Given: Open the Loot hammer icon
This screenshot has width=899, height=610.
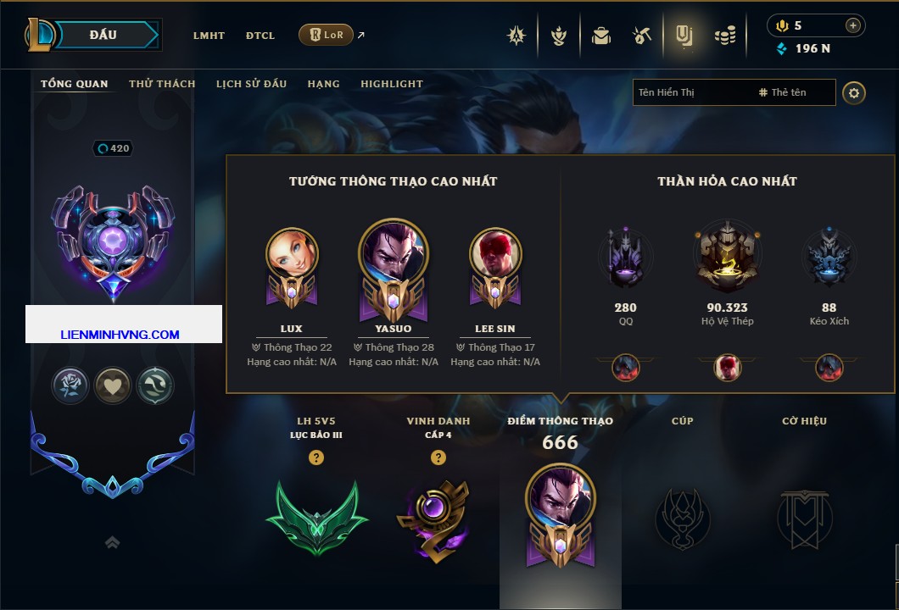Looking at the screenshot, I should (642, 36).
